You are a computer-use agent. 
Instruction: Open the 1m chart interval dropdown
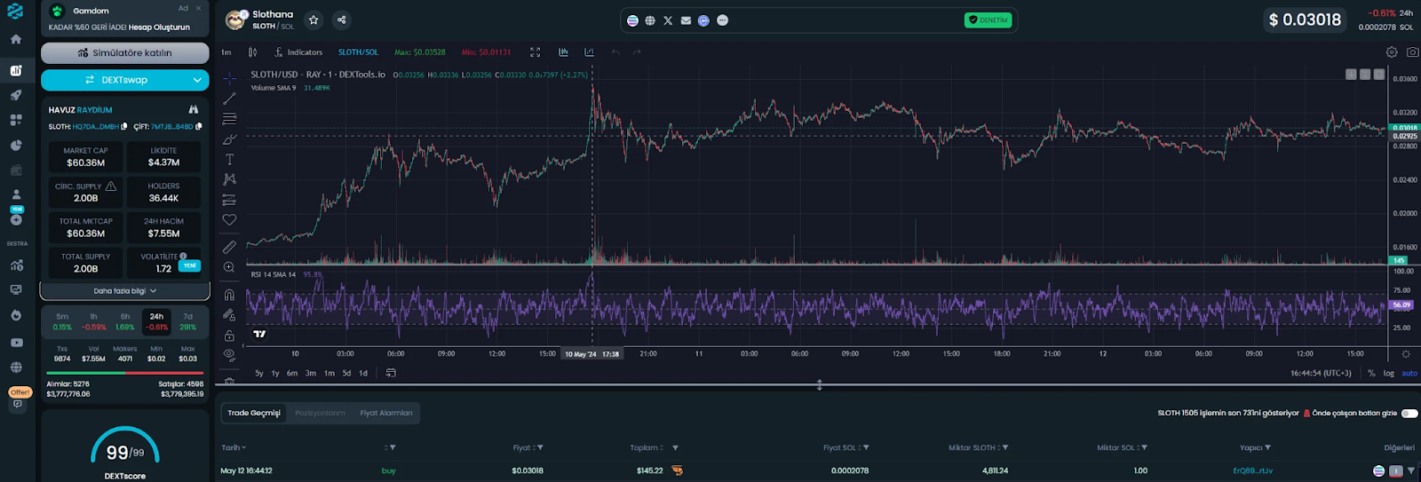tap(226, 52)
